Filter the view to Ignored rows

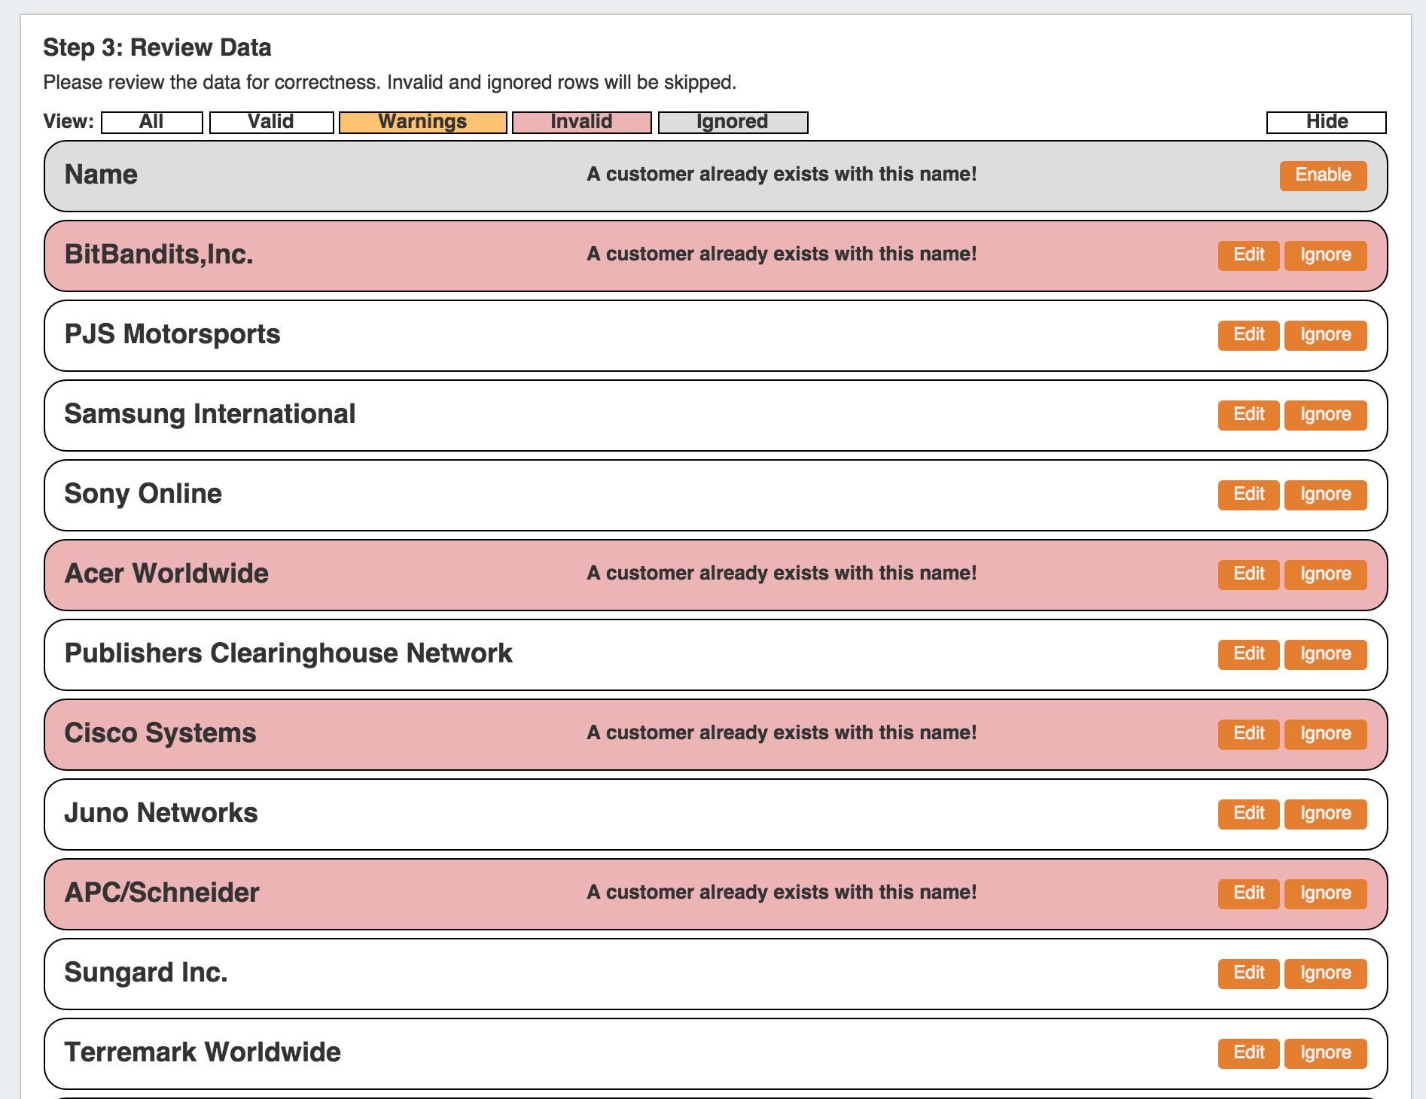point(733,122)
